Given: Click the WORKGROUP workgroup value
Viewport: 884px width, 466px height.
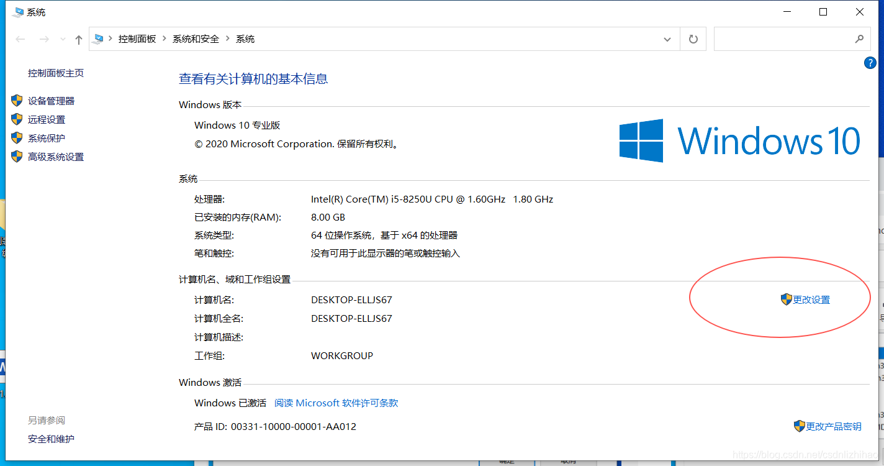Looking at the screenshot, I should (x=342, y=356).
